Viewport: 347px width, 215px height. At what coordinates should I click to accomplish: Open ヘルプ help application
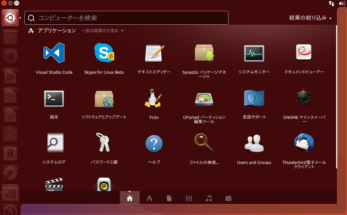tap(154, 144)
